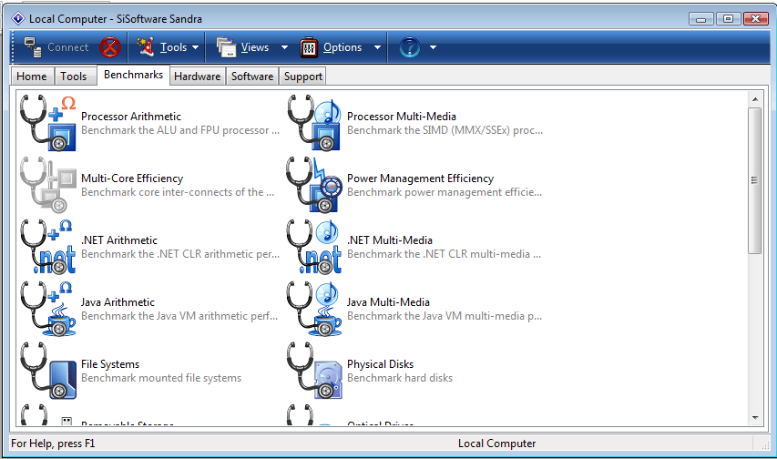Expand the Views dropdown arrow
This screenshot has height=459, width=777.
(x=284, y=47)
